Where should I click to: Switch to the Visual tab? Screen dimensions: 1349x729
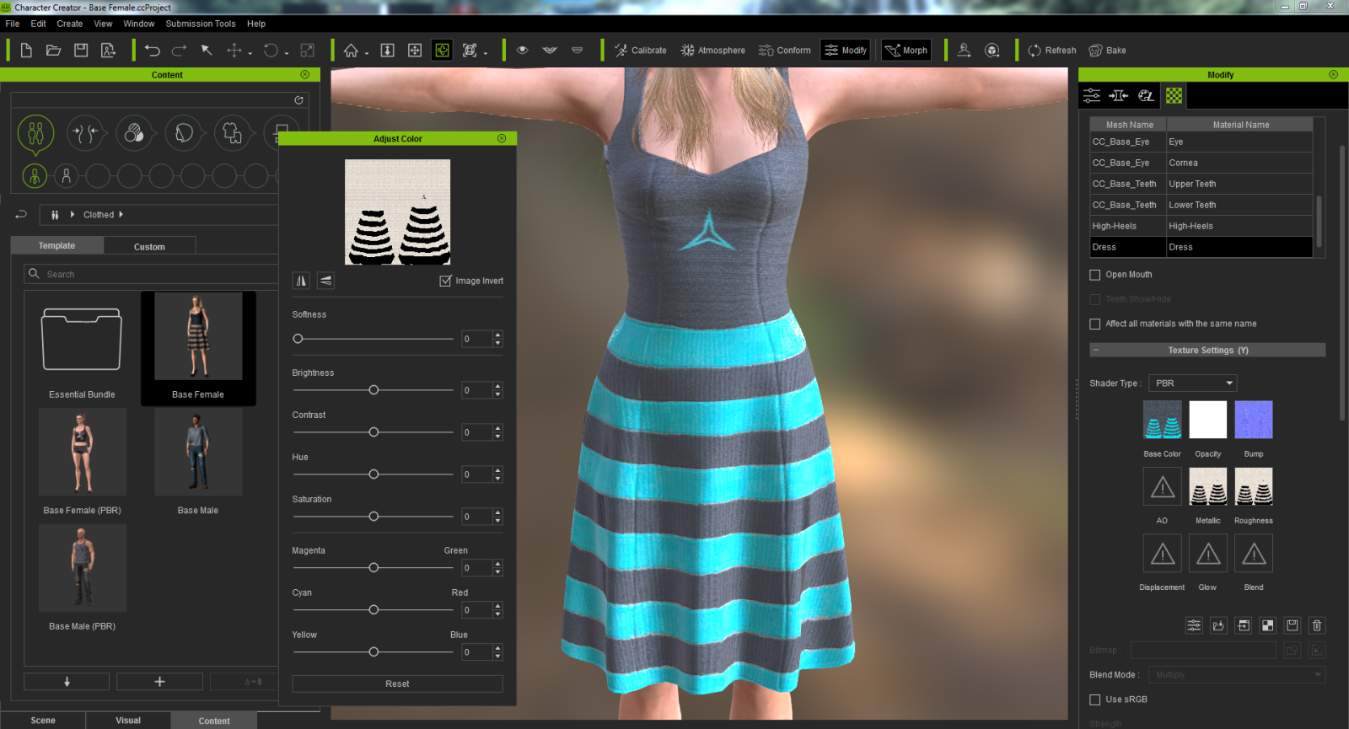128,721
